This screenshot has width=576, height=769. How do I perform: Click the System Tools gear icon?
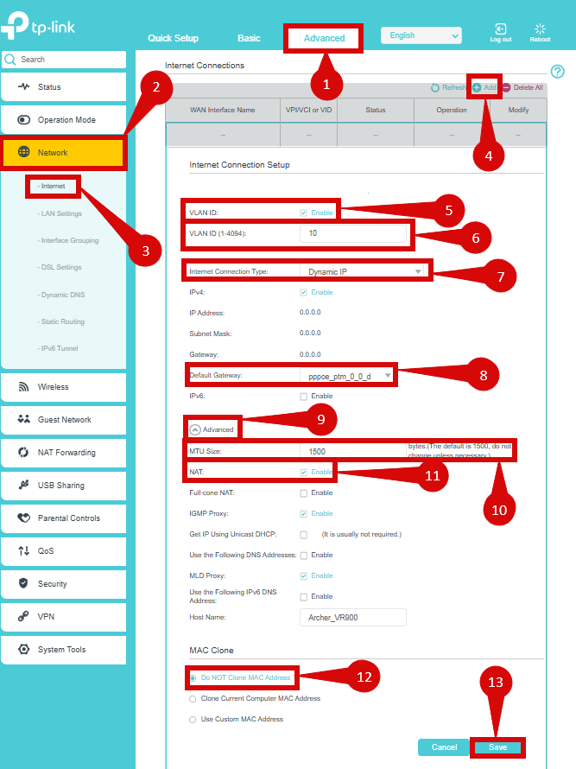tap(23, 649)
